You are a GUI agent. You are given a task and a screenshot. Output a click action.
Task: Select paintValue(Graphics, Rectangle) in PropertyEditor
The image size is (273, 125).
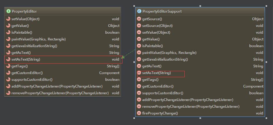(x=38, y=39)
